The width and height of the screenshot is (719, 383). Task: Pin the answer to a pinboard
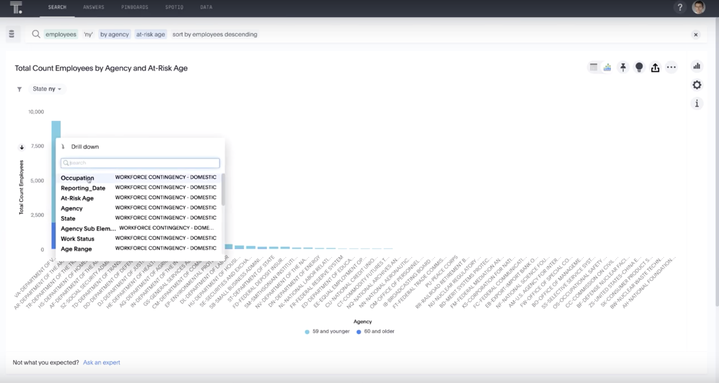pyautogui.click(x=623, y=67)
